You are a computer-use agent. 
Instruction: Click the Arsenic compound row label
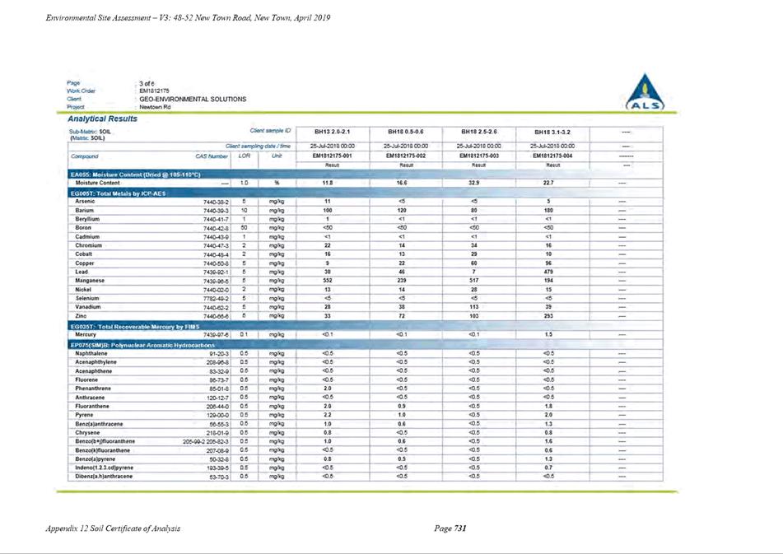click(85, 202)
